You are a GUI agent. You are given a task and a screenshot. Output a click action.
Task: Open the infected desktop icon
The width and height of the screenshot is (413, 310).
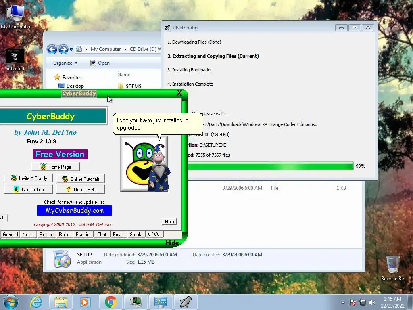click(x=15, y=60)
